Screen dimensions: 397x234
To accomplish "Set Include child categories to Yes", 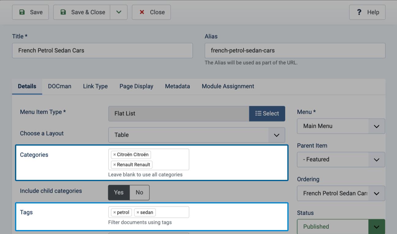I will point(119,193).
